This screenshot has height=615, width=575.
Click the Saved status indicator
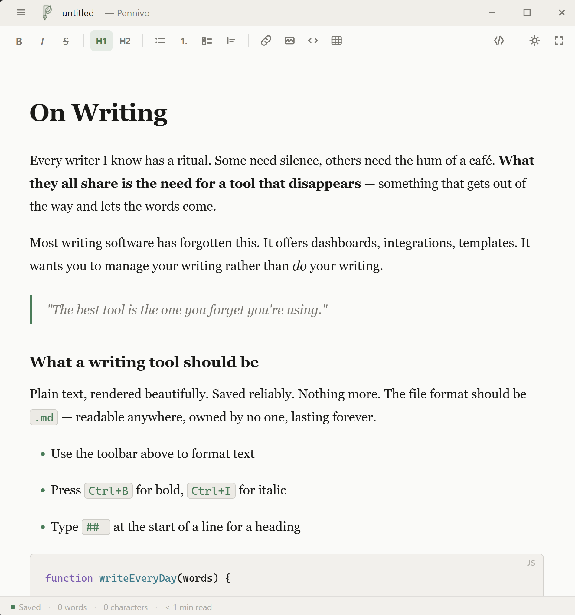point(26,607)
